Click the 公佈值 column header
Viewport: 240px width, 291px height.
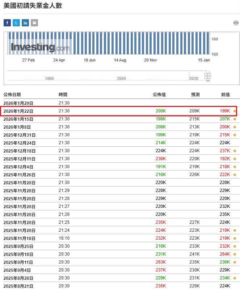(x=159, y=95)
